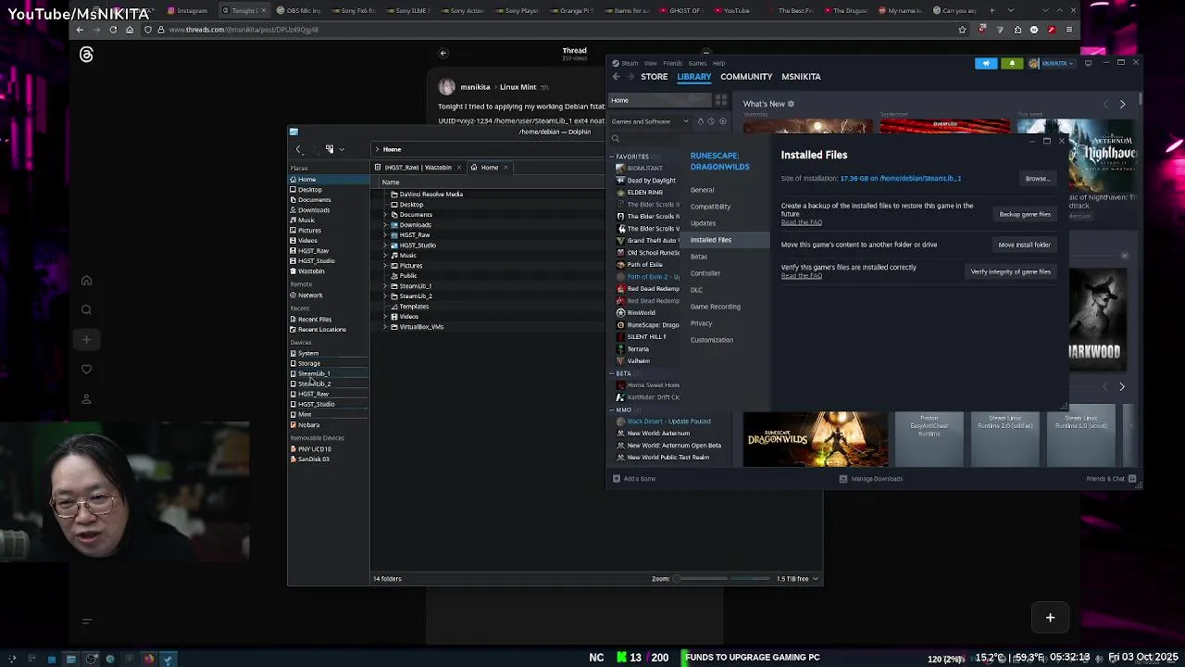Expand VirtualBox_VMs folder in Dolphin
Screen dimensions: 1185x667
click(385, 327)
